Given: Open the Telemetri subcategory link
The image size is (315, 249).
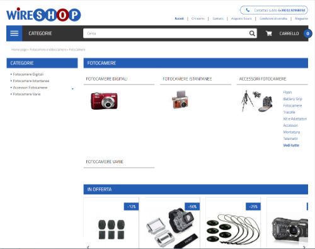Looking at the screenshot, I should tap(290, 139).
